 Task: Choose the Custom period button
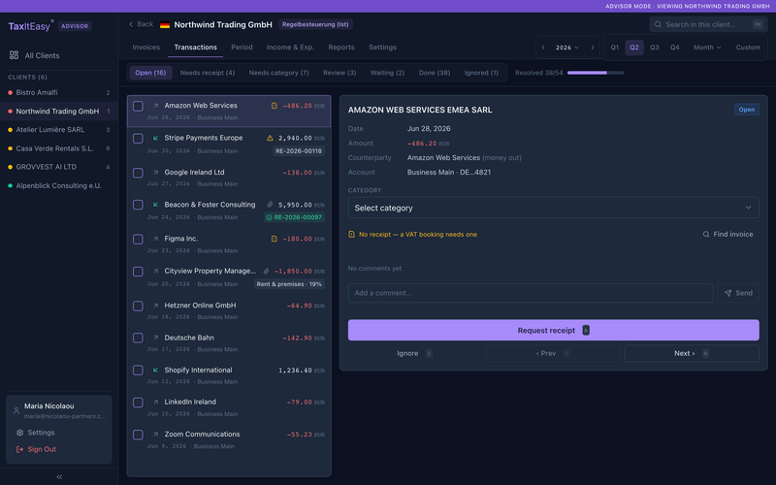click(x=748, y=48)
